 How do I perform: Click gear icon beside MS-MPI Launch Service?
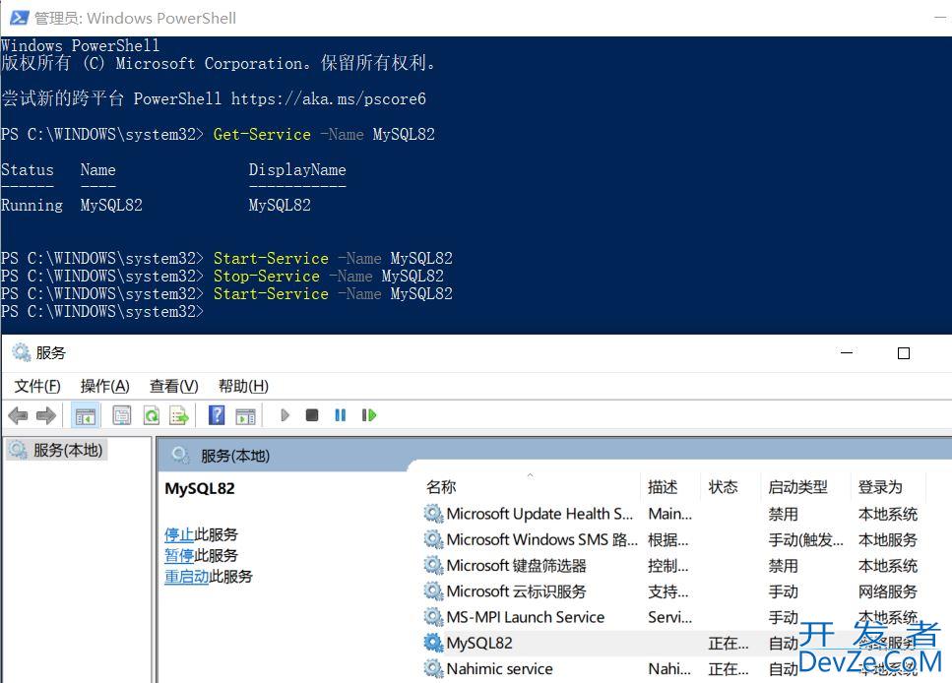click(433, 617)
